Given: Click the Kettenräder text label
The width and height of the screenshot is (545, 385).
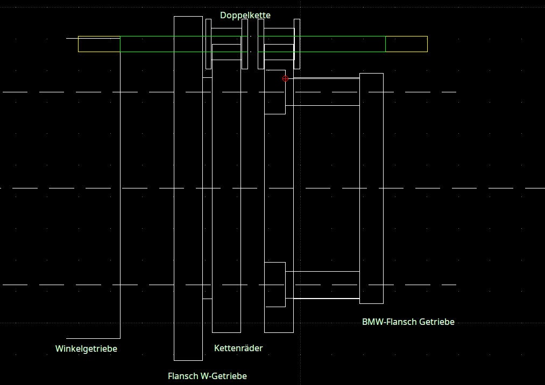Looking at the screenshot, I should 238,348.
